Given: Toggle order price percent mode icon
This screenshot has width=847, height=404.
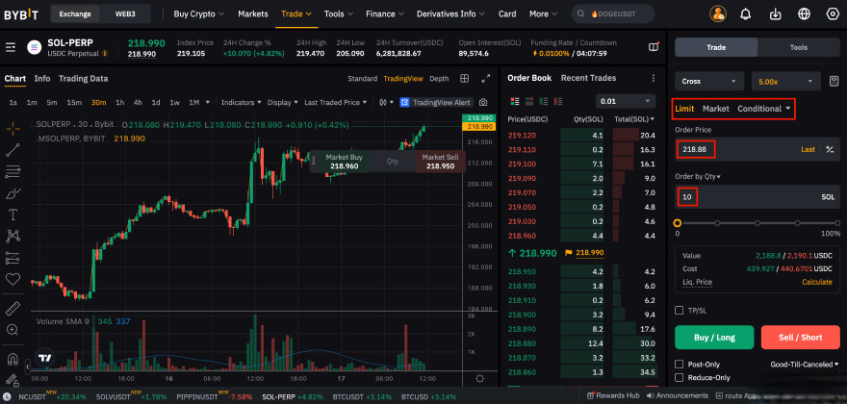Looking at the screenshot, I should click(830, 149).
